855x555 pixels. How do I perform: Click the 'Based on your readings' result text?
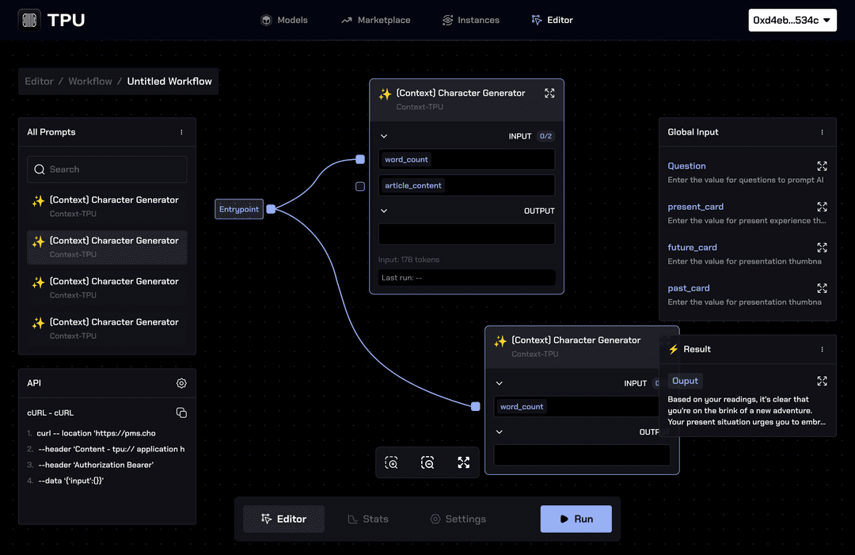point(747,411)
